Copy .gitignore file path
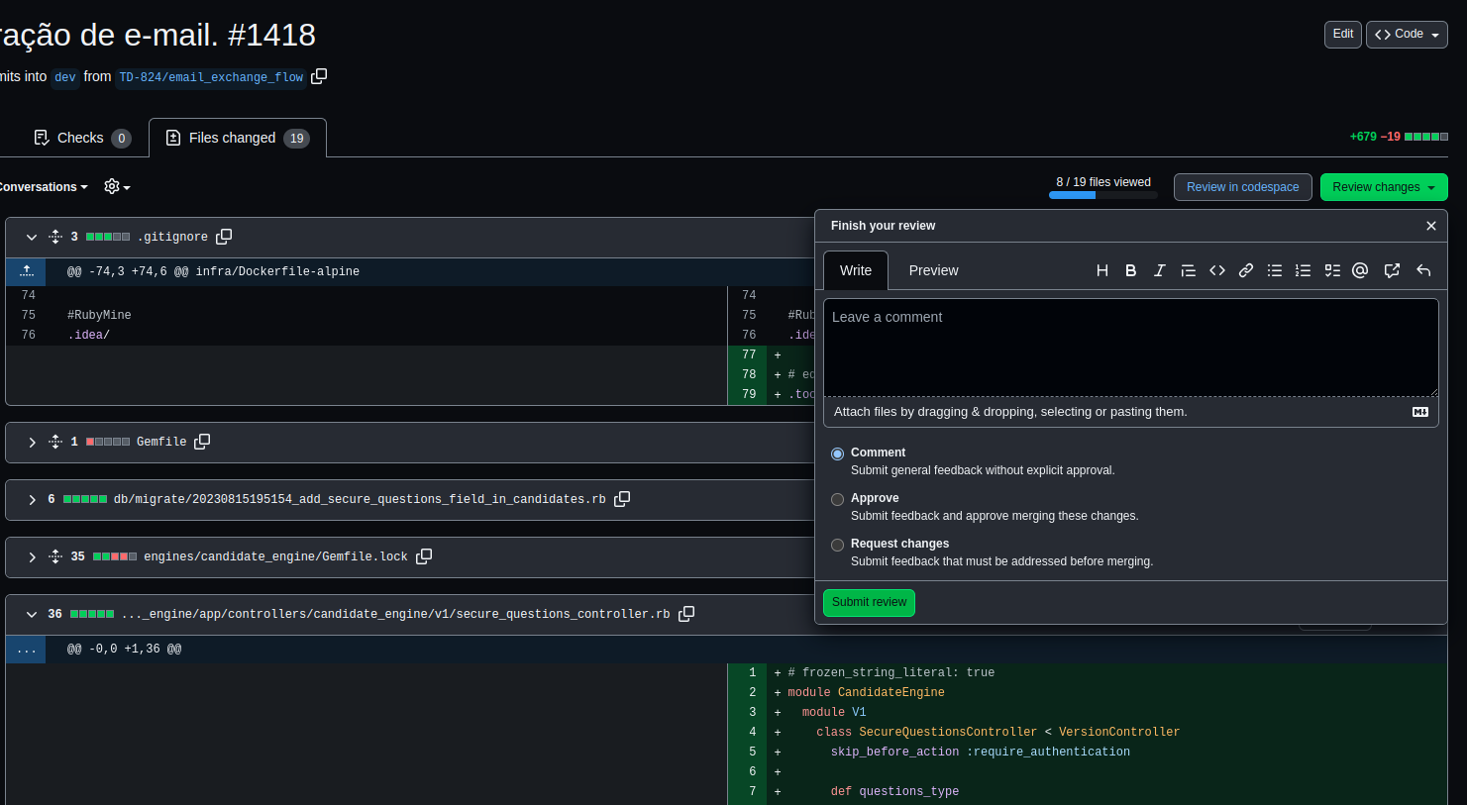 [224, 237]
